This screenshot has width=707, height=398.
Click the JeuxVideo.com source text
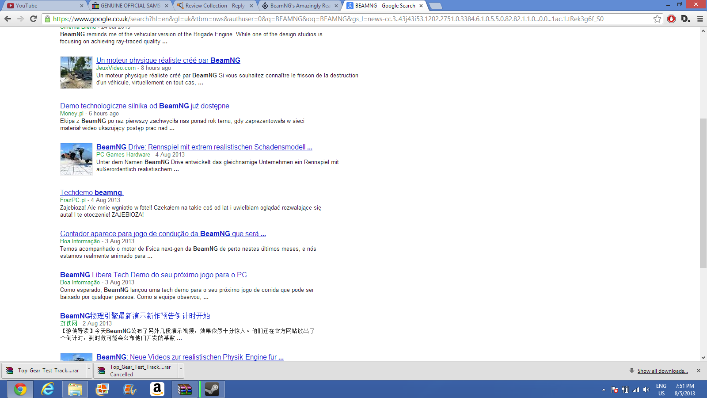click(x=116, y=68)
